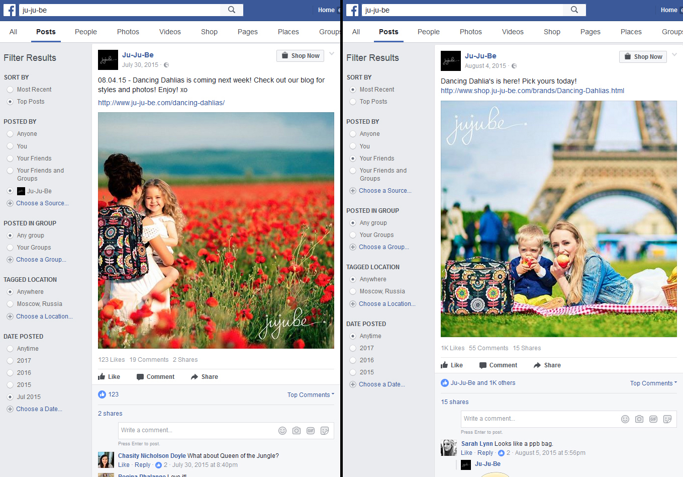Click the public globe icon beside August 4, 2015
The width and height of the screenshot is (683, 477).
point(514,66)
